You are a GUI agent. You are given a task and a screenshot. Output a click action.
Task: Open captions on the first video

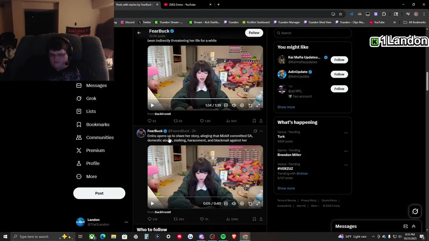pos(226,105)
